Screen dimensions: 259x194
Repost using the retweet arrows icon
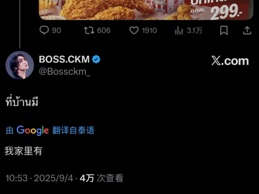(89, 30)
